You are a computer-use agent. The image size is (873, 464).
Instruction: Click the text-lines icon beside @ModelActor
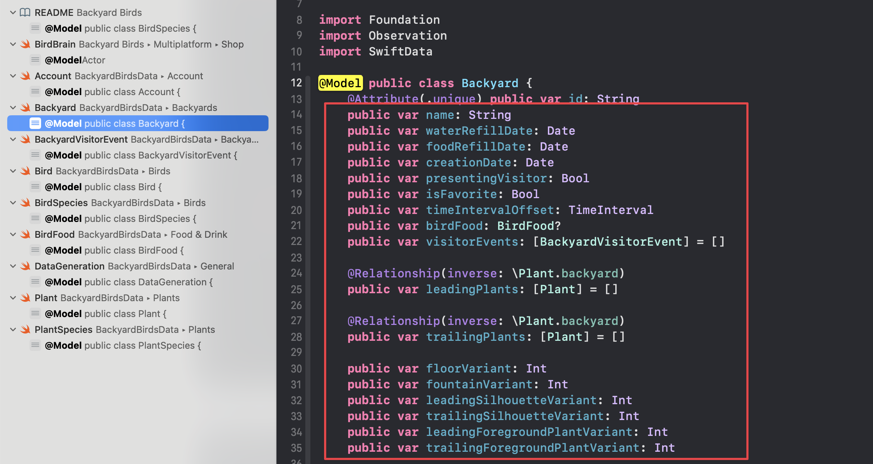click(x=35, y=60)
